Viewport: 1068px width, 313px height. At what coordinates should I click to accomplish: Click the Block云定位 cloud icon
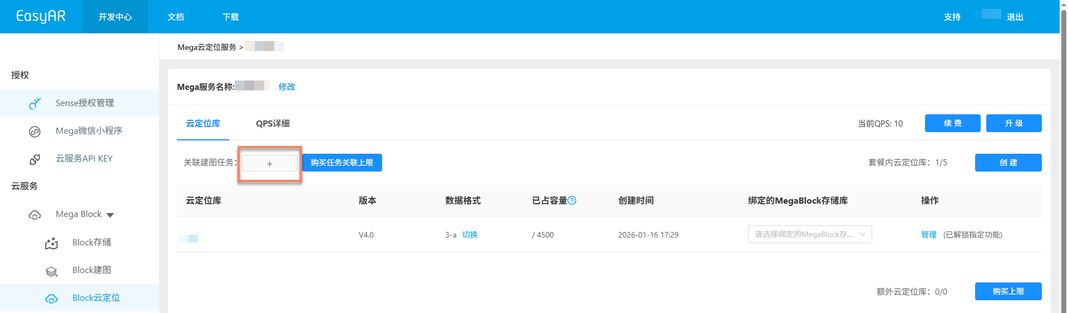click(x=51, y=299)
